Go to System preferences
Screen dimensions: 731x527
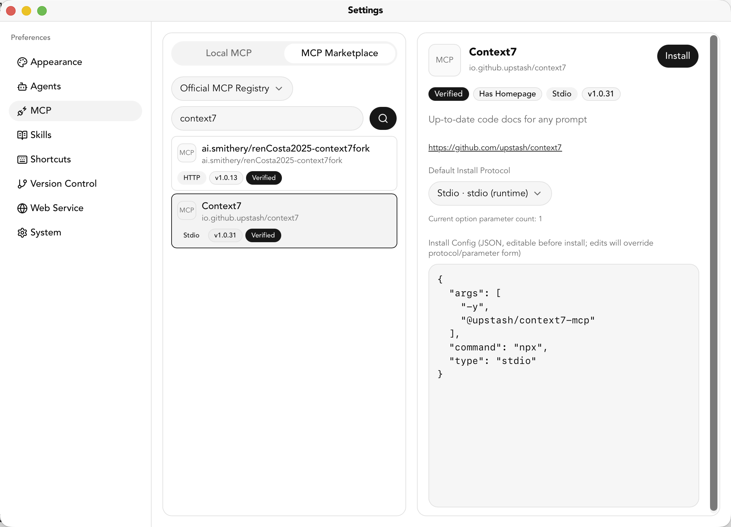75,233
